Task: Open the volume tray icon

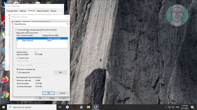Action: (173, 107)
